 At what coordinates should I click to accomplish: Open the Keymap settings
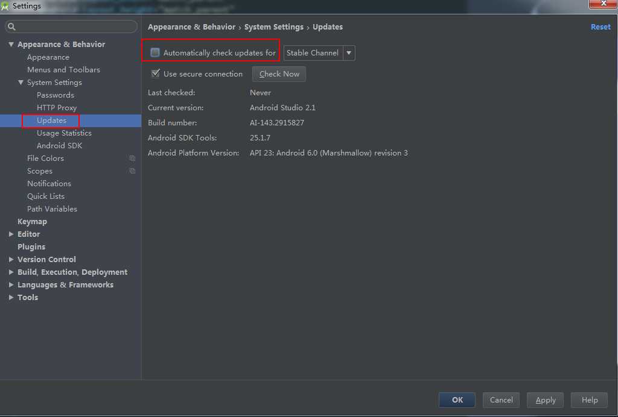pos(32,222)
